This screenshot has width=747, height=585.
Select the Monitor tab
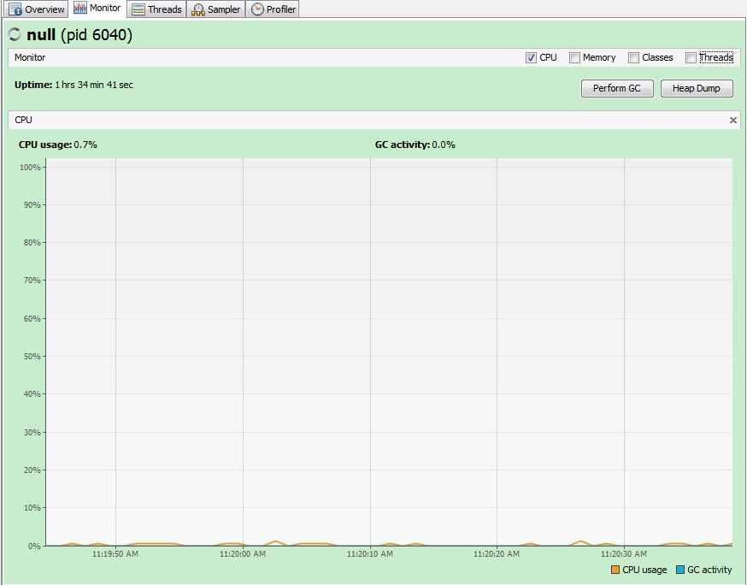coord(97,9)
